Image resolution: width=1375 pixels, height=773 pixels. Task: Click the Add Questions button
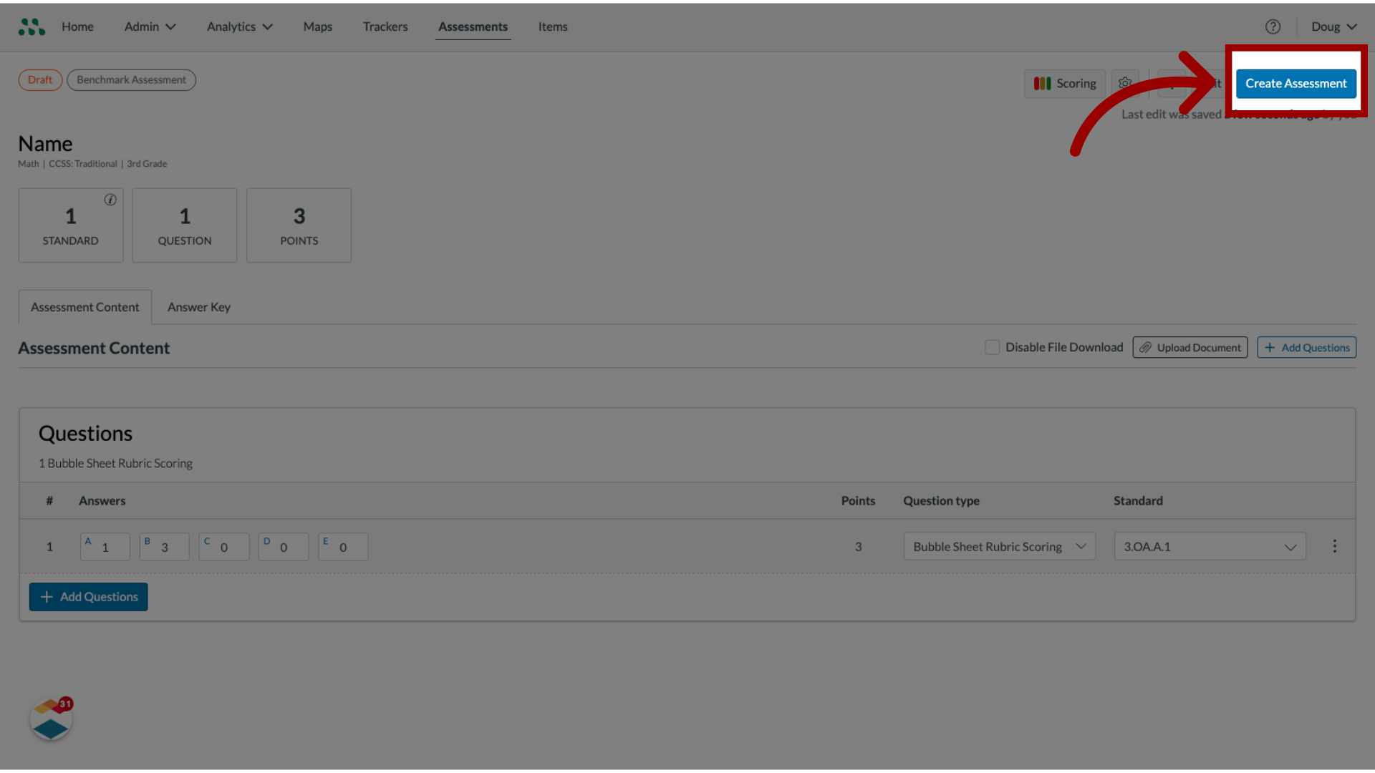pyautogui.click(x=89, y=595)
